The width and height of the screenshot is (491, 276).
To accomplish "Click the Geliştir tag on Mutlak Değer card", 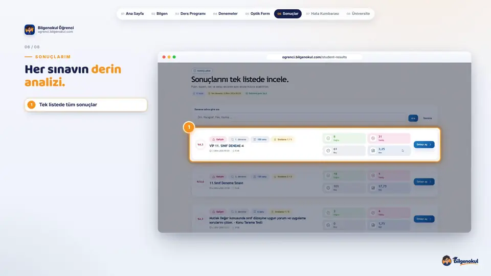I will (218, 212).
